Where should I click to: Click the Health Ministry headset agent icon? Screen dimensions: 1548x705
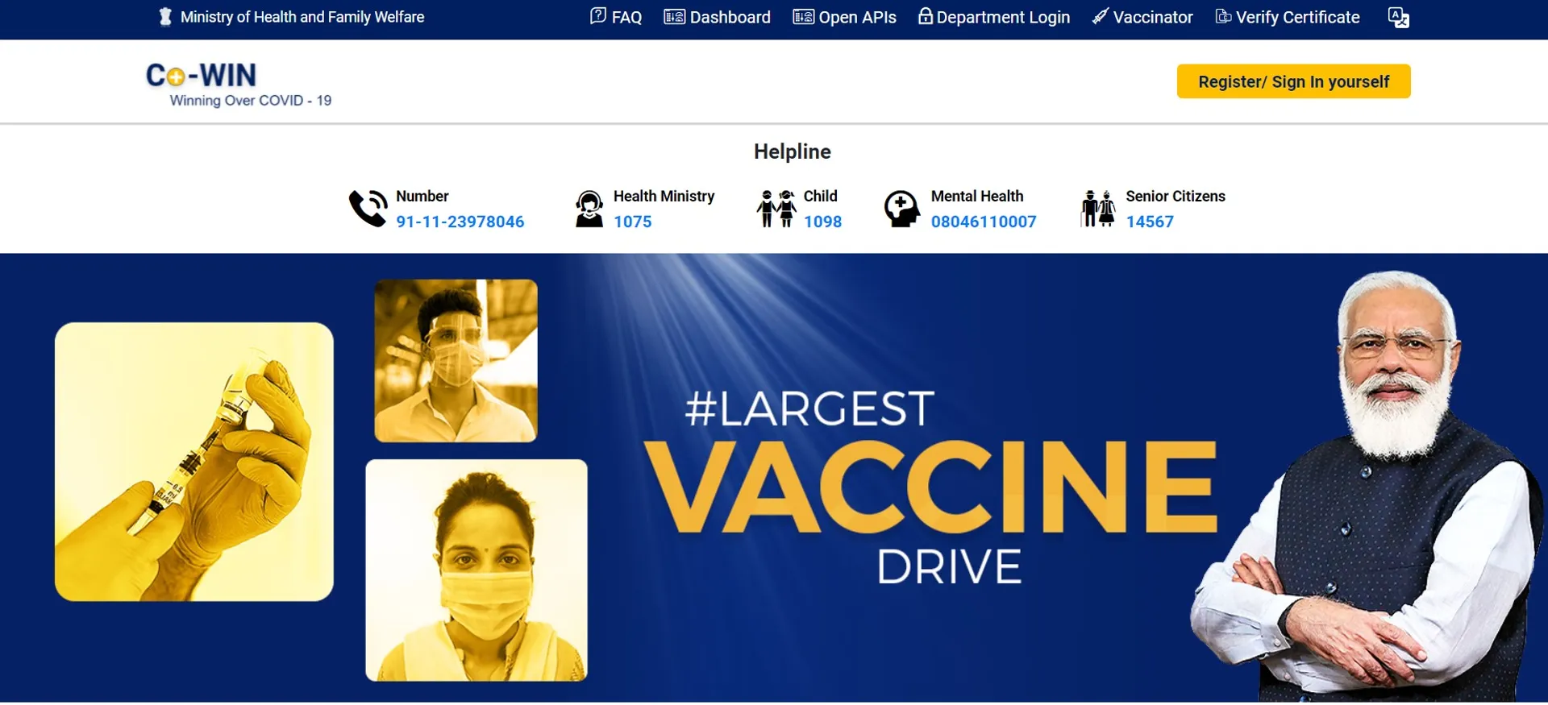tap(589, 209)
